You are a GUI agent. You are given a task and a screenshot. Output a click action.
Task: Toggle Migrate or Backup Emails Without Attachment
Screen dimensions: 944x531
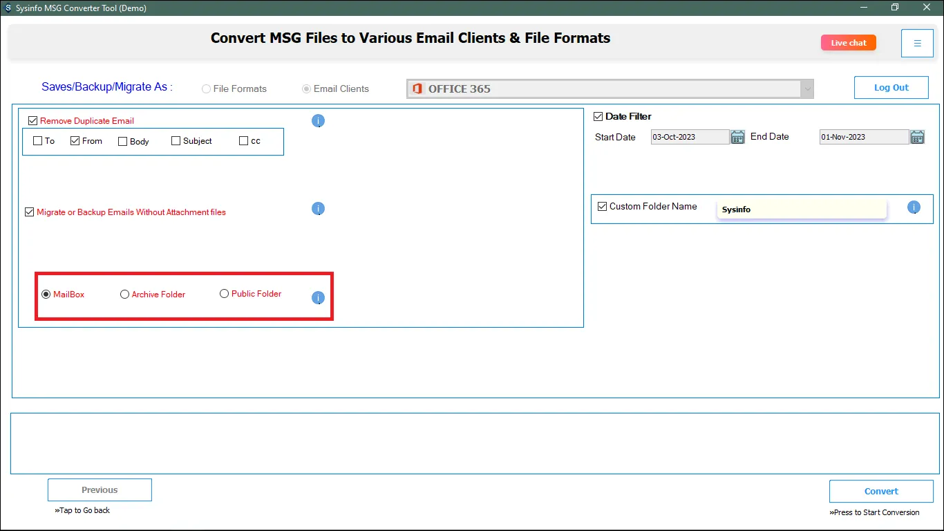[x=30, y=212]
